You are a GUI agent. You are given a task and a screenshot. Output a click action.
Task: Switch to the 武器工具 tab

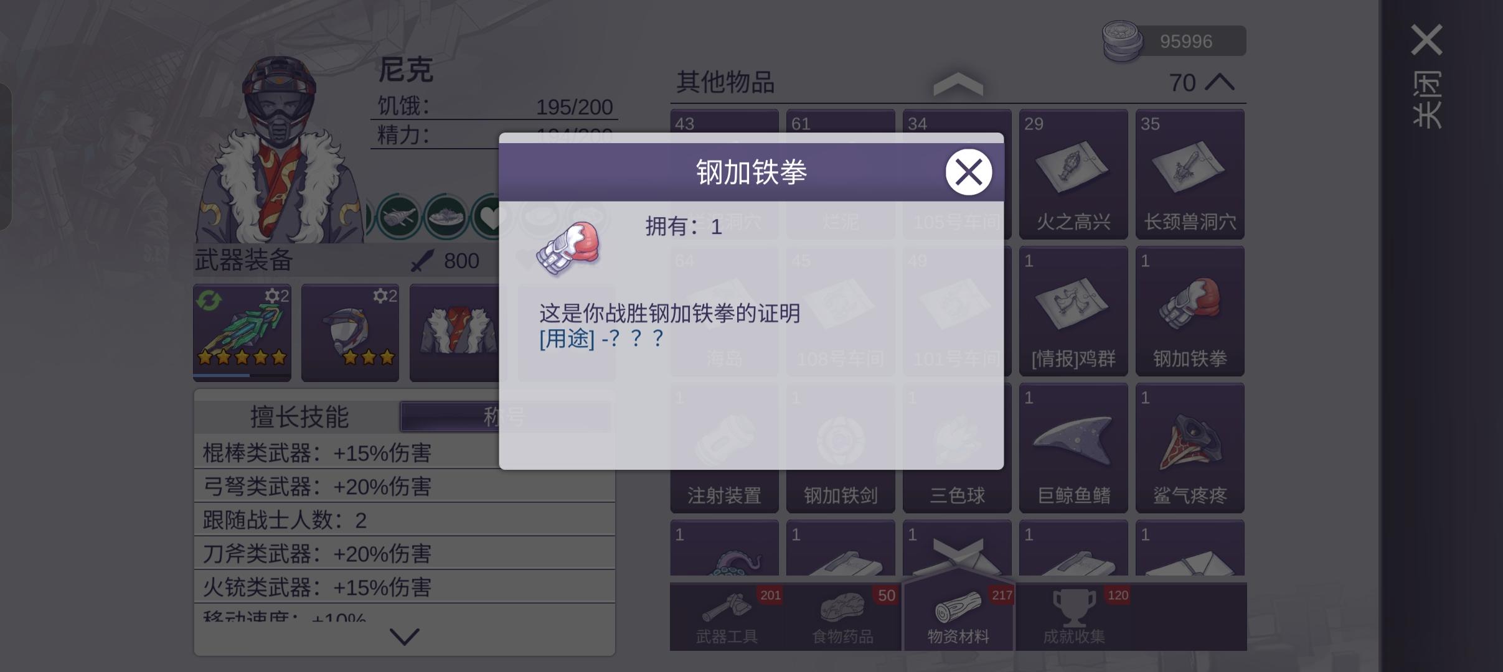pos(727,617)
